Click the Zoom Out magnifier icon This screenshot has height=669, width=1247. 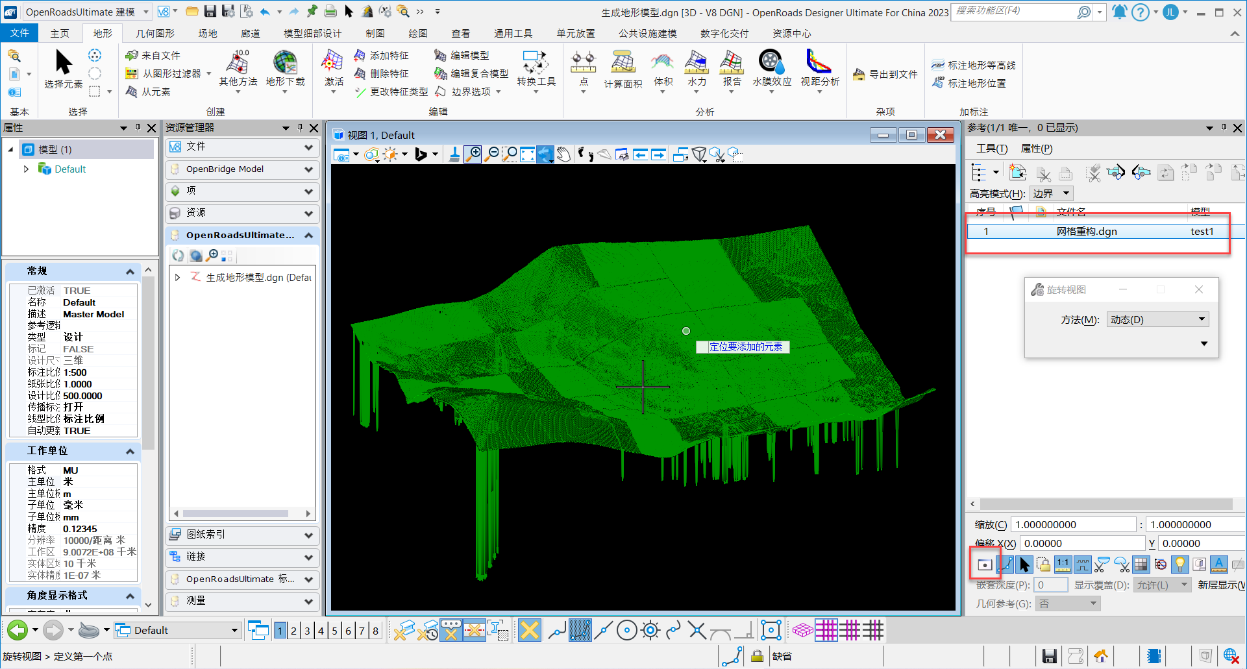click(x=493, y=154)
